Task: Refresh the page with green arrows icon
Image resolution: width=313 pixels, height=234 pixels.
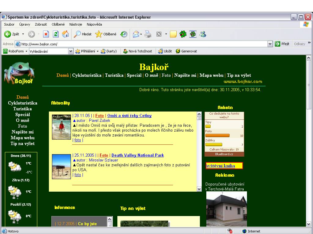Action: [x=56, y=34]
